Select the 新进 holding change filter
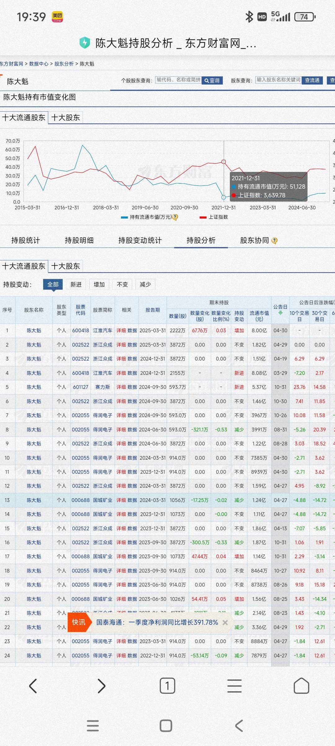Image resolution: width=335 pixels, height=746 pixels. (x=76, y=284)
